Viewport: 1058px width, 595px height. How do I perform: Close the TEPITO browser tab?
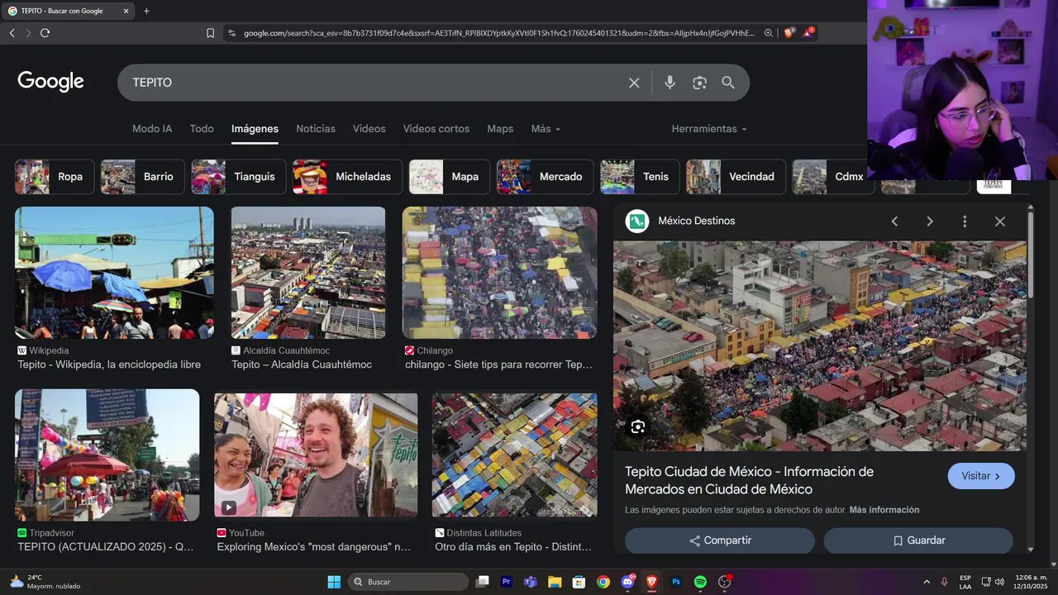pyautogui.click(x=126, y=11)
